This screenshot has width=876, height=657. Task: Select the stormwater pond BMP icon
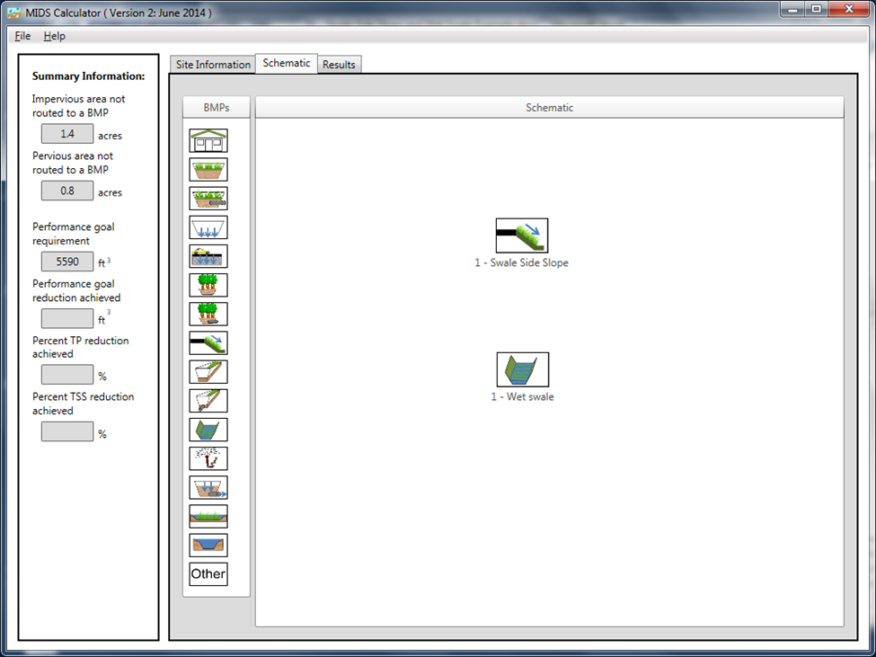[208, 545]
